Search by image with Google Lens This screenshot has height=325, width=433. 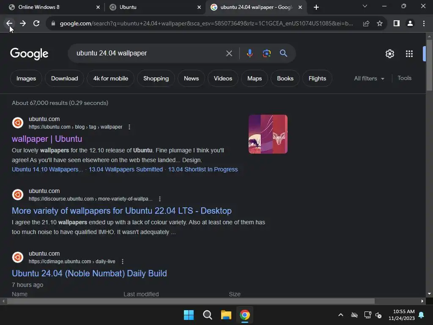266,53
